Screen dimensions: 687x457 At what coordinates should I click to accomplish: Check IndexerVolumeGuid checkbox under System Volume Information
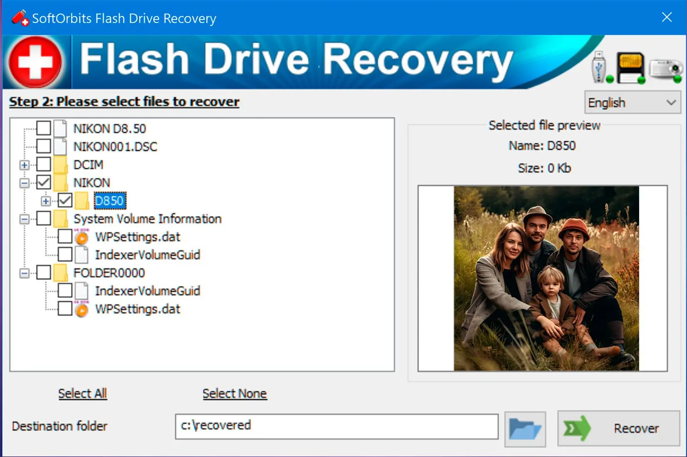tap(65, 254)
